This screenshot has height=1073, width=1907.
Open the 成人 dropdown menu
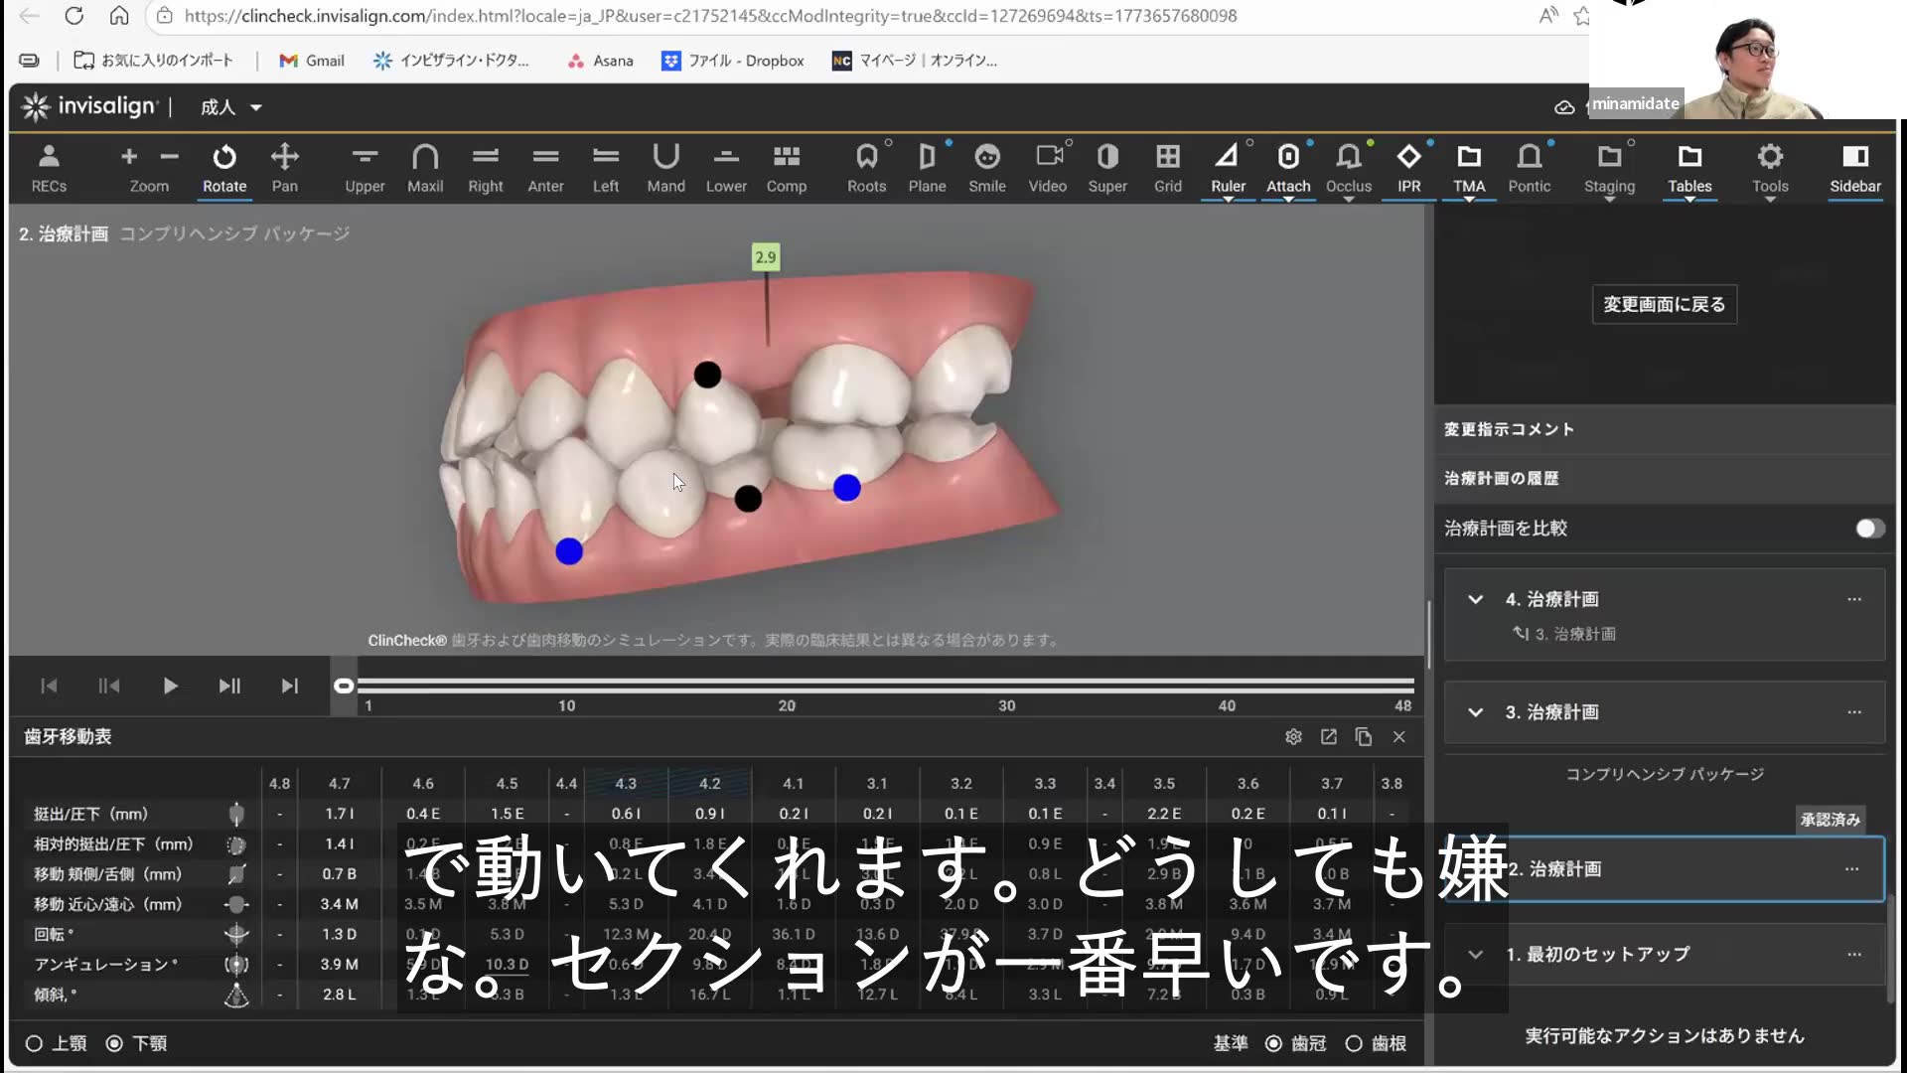[x=230, y=107]
